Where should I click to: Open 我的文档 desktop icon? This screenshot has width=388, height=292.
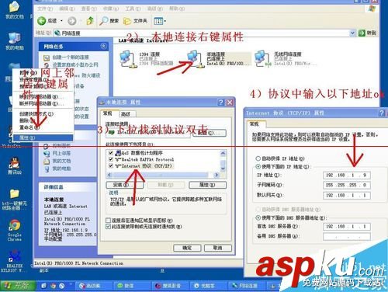pyautogui.click(x=15, y=10)
